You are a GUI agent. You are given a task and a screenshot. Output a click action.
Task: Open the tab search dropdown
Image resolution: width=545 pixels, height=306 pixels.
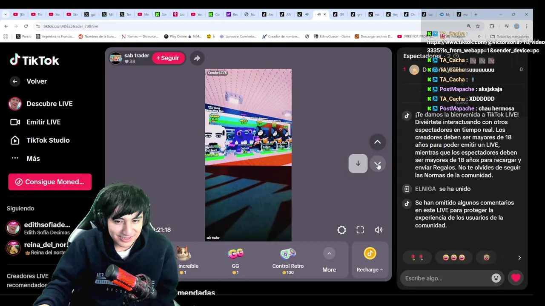tap(5, 14)
